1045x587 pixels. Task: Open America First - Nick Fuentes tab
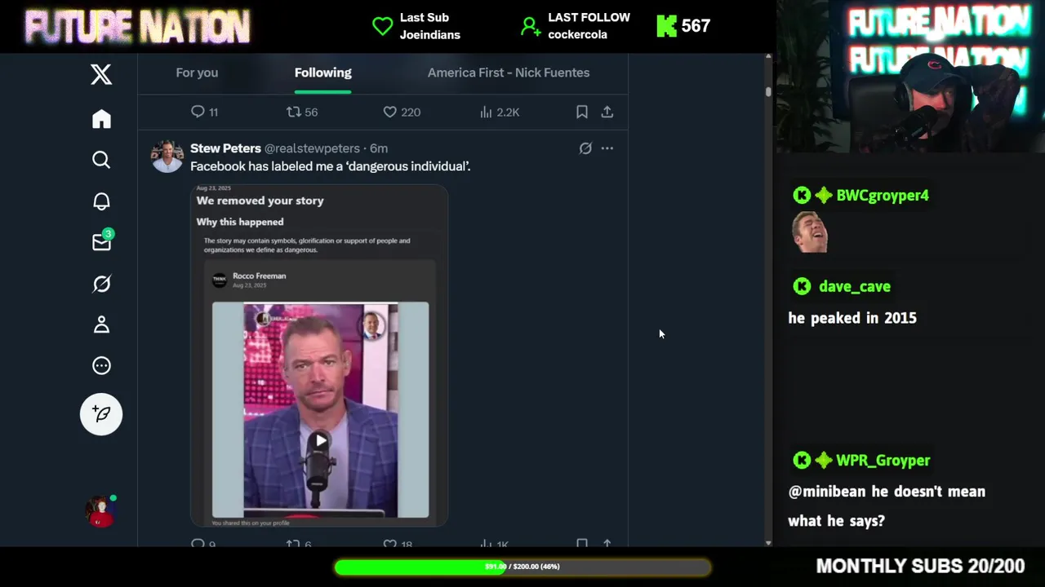(x=509, y=73)
